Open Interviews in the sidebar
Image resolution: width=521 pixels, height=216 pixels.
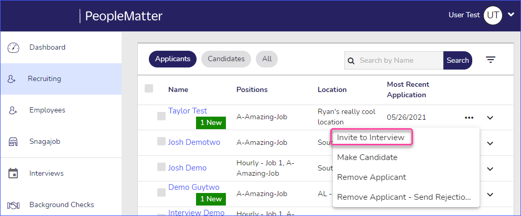(46, 173)
